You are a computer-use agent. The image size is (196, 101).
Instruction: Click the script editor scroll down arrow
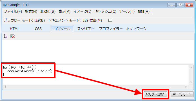(x=191, y=82)
